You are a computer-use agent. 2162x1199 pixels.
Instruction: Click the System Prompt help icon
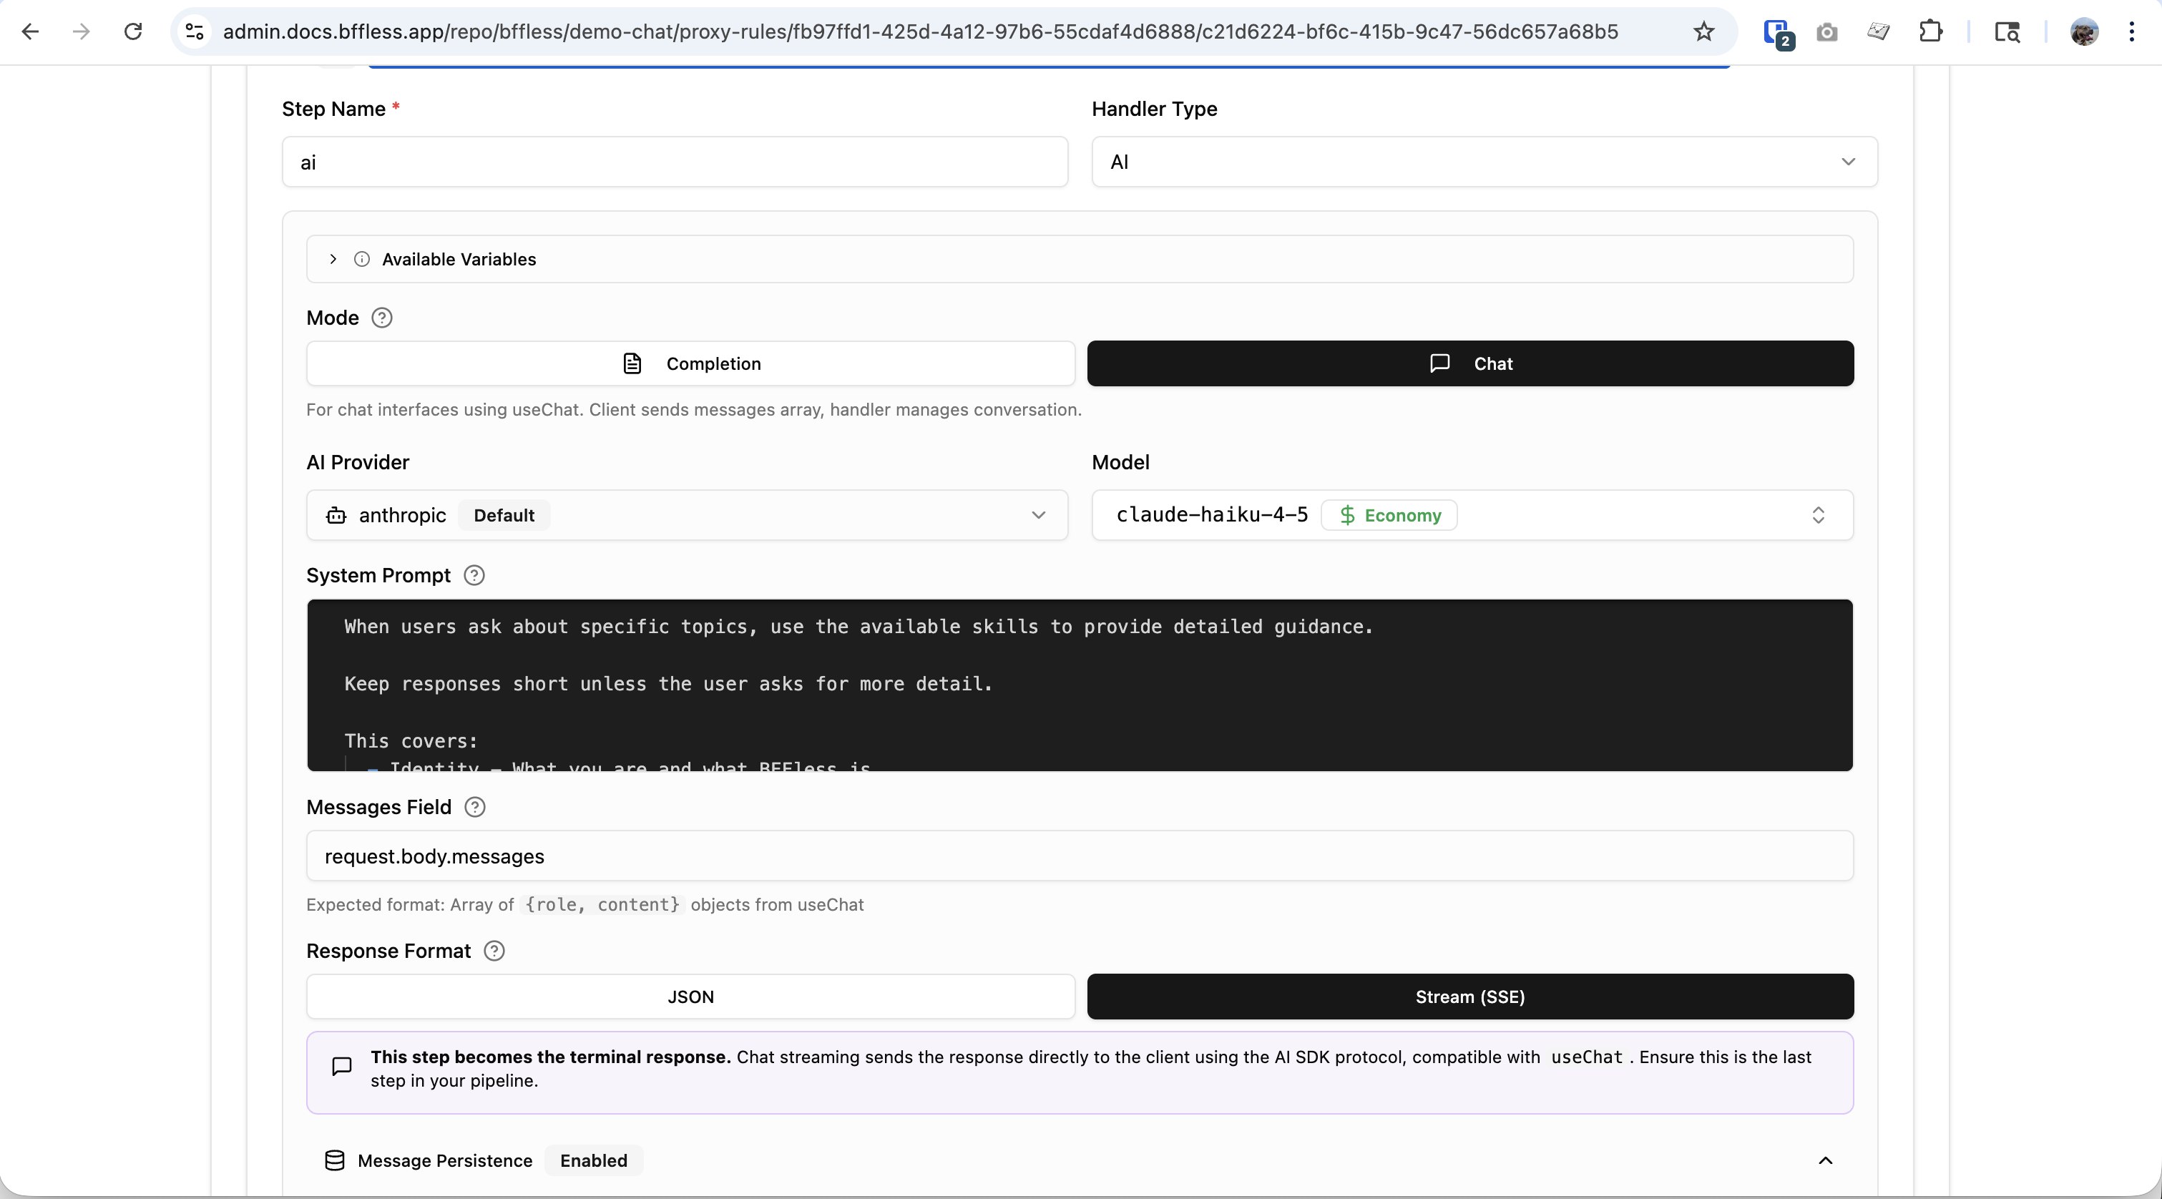coord(474,576)
